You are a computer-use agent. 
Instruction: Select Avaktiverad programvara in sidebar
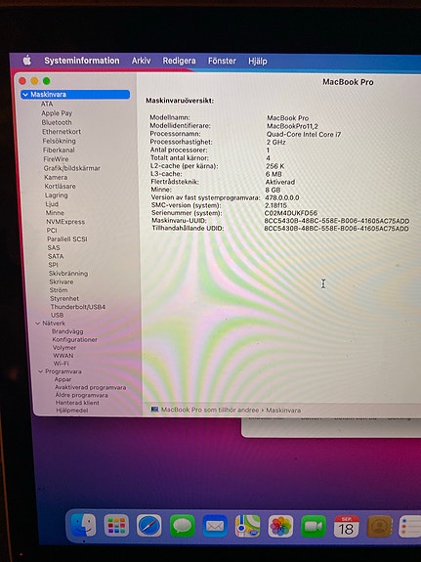(90, 387)
